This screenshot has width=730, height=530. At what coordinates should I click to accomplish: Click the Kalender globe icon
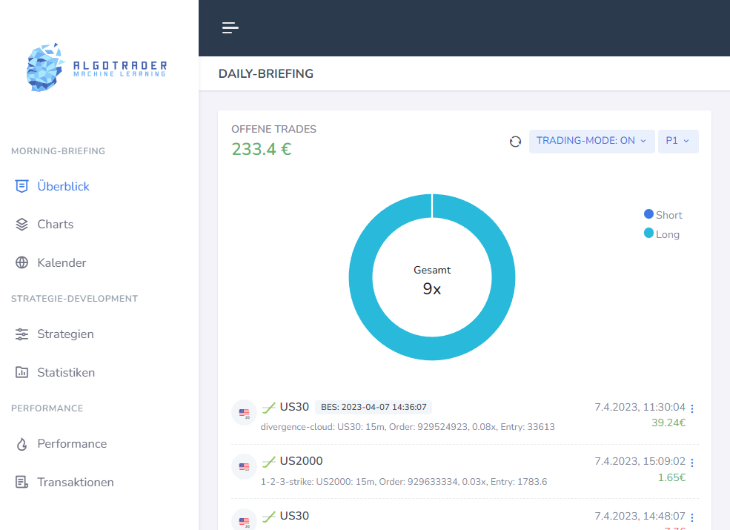point(22,263)
